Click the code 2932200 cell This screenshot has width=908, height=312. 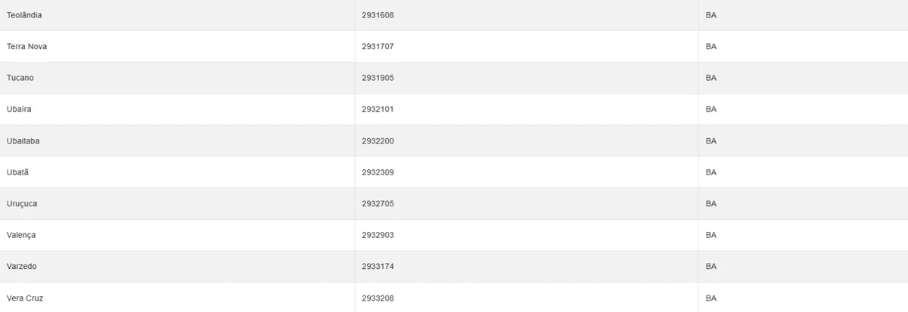[x=378, y=141]
